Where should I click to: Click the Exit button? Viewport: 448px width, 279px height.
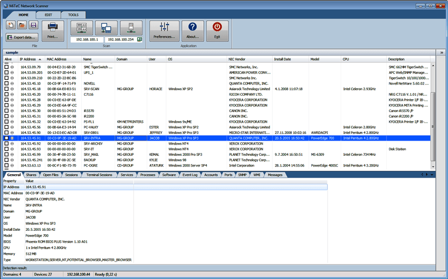(217, 31)
